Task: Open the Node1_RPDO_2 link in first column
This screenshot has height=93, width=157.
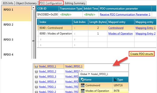Action: 48,71
